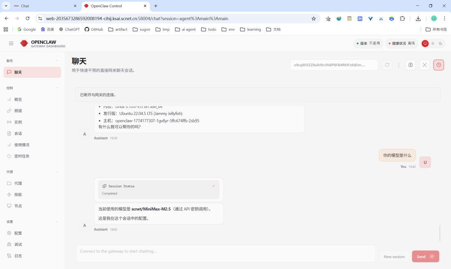The height and width of the screenshot is (269, 451).
Task: Open 概览 overview in the sidebar
Action: pos(18,100)
